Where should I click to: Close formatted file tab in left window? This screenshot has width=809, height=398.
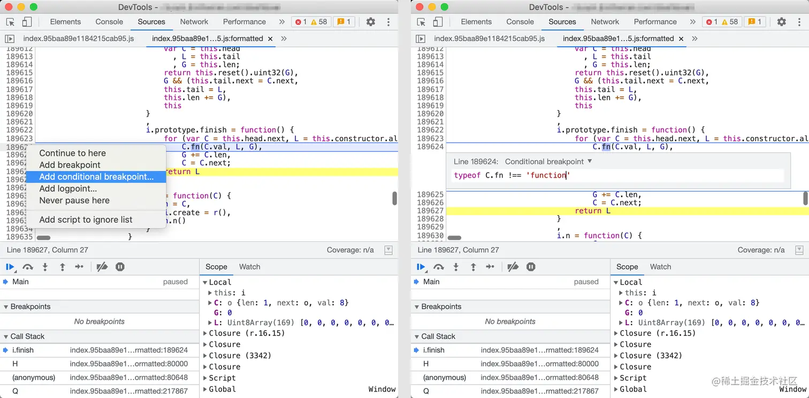tap(270, 39)
